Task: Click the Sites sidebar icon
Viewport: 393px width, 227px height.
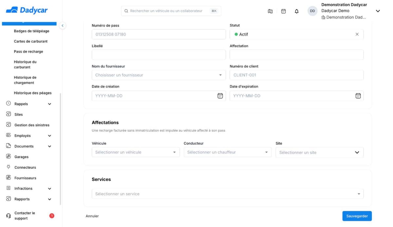Action: click(x=9, y=114)
